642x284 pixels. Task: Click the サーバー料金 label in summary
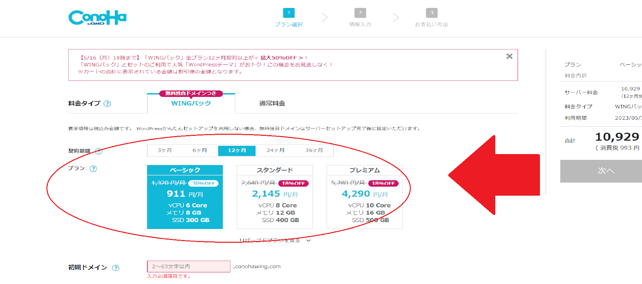(581, 92)
